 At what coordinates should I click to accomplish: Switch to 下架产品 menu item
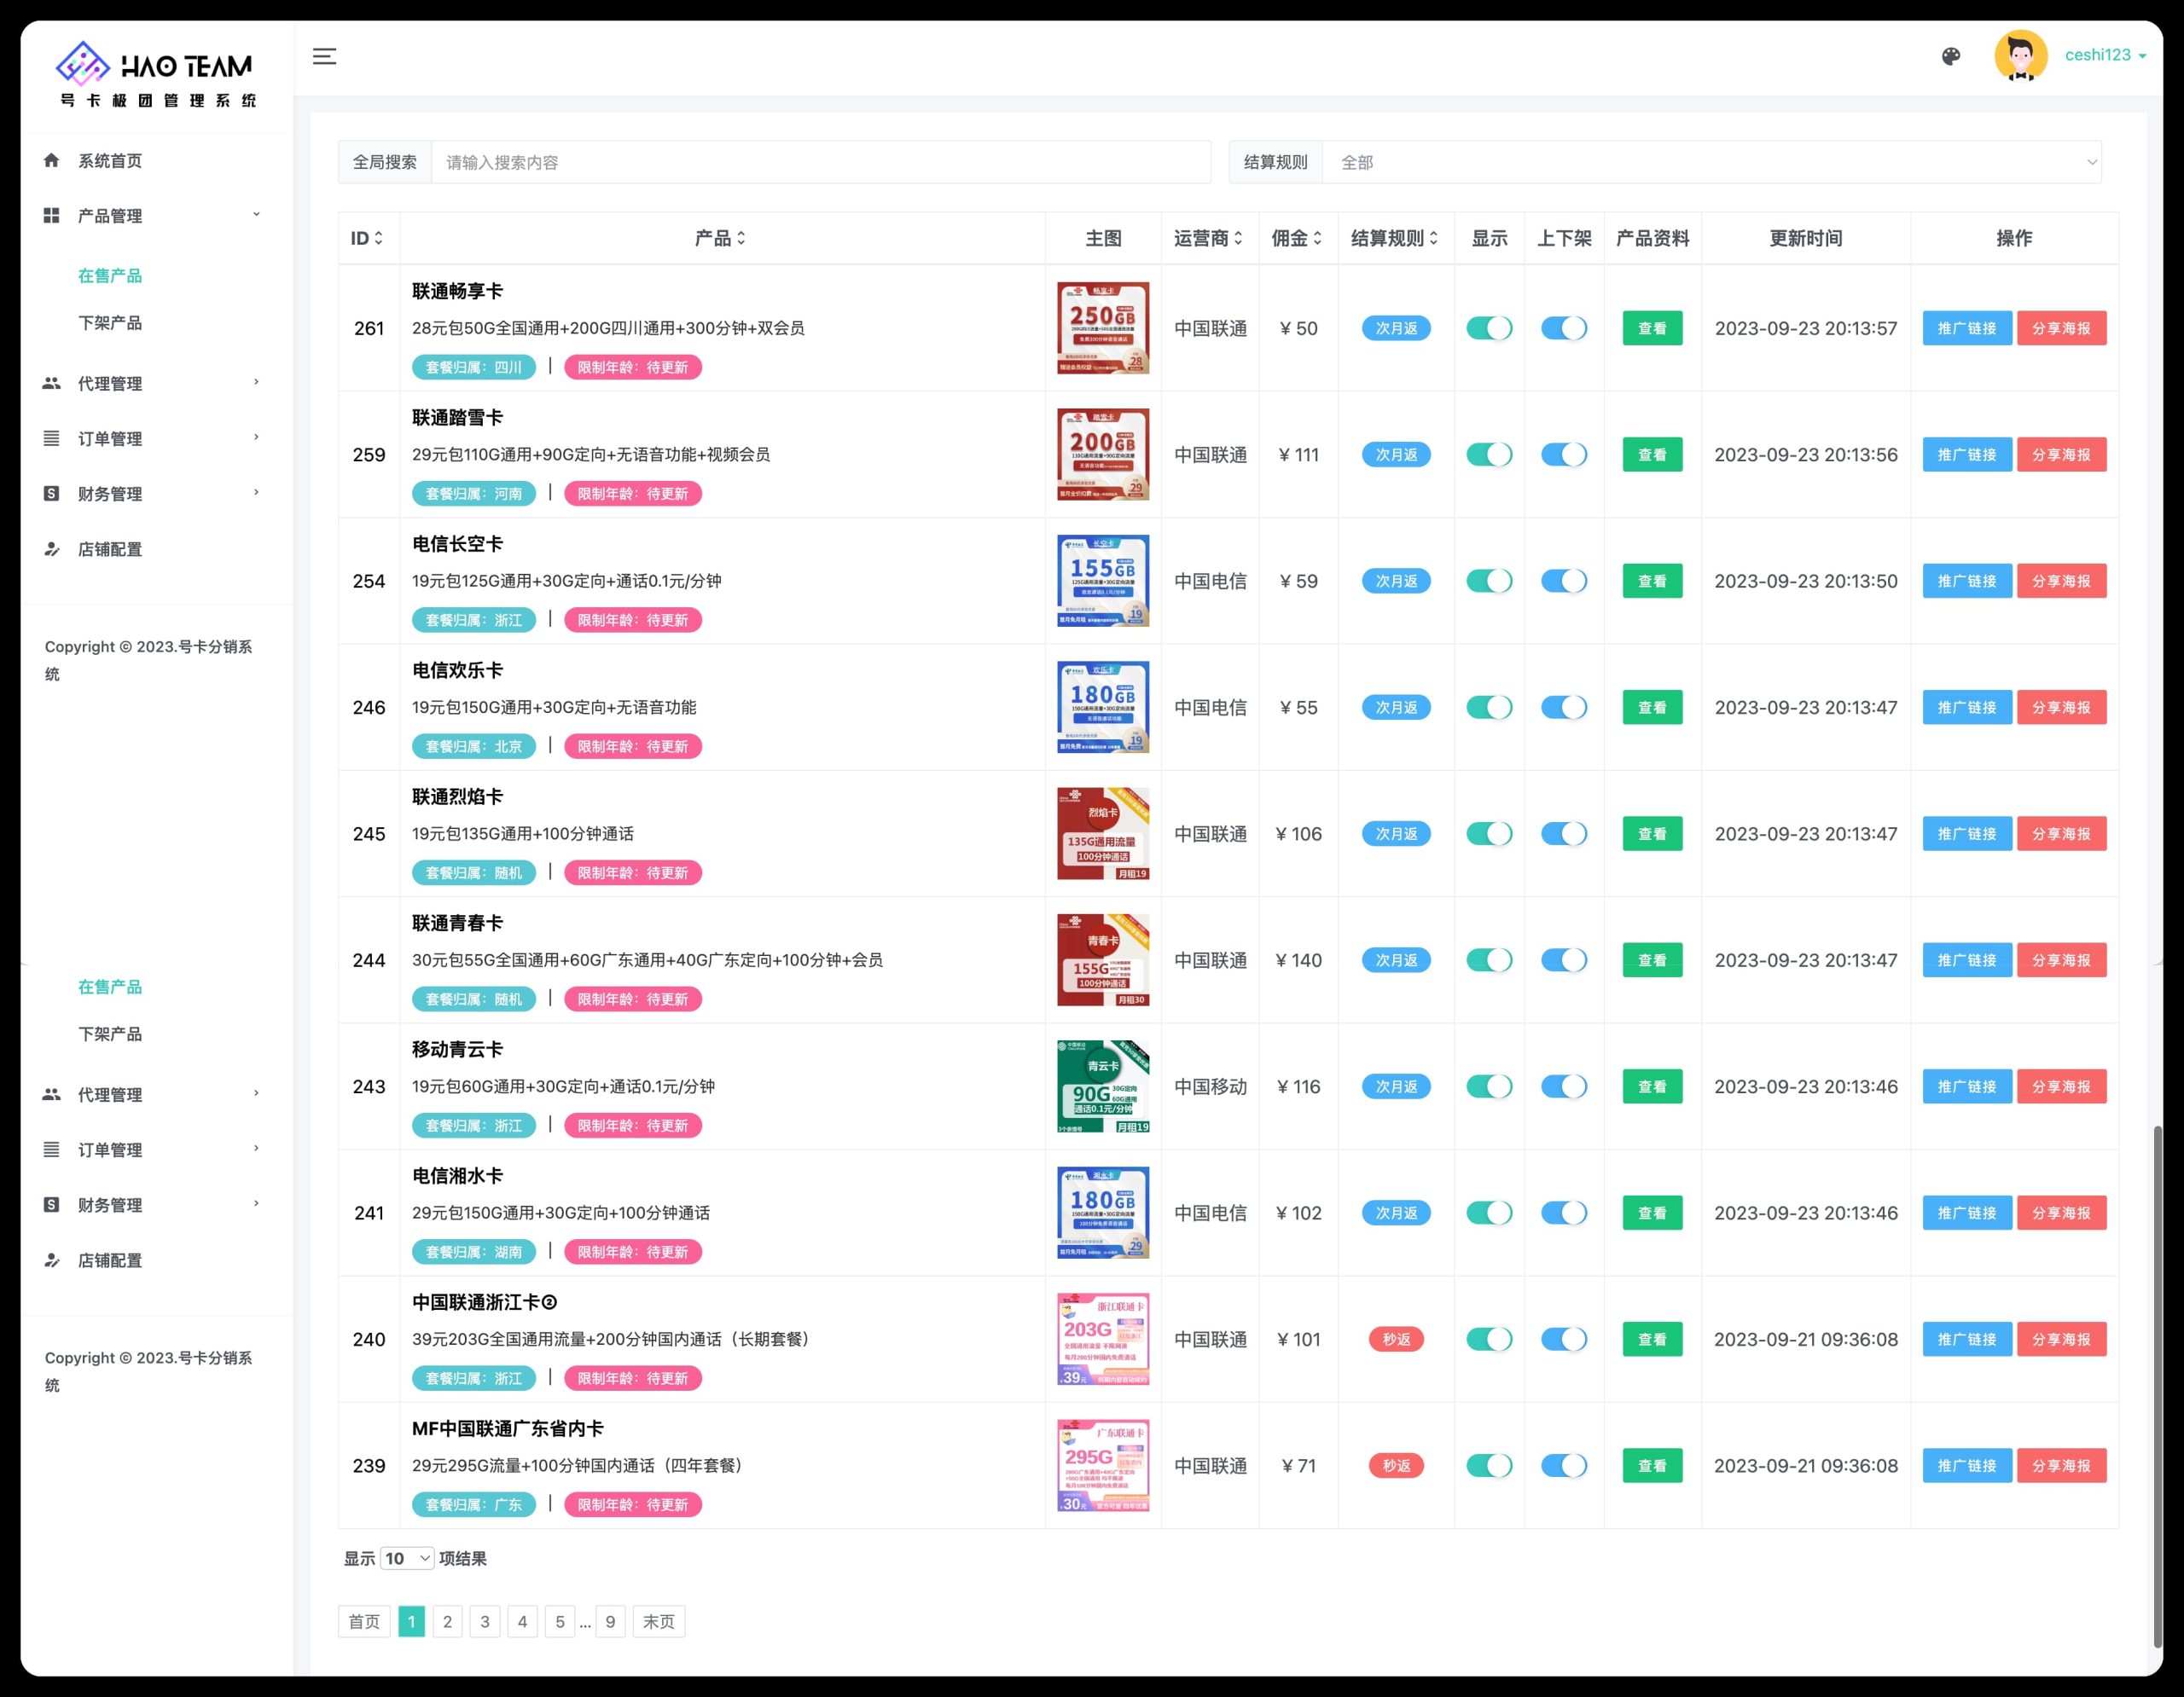(x=110, y=323)
